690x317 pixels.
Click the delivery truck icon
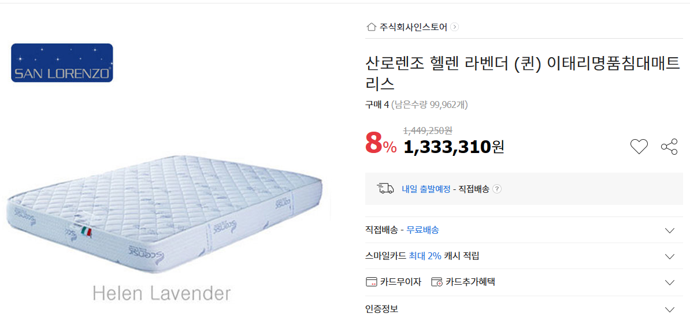click(x=385, y=189)
